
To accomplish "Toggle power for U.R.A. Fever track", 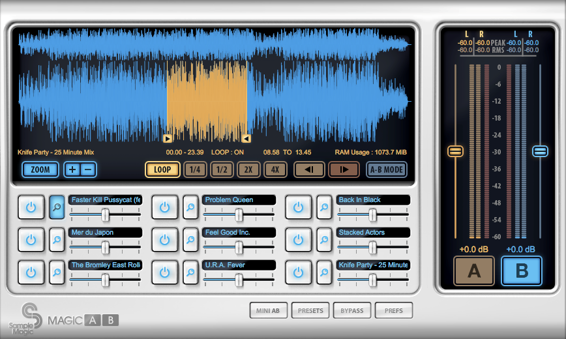I will pyautogui.click(x=164, y=273).
